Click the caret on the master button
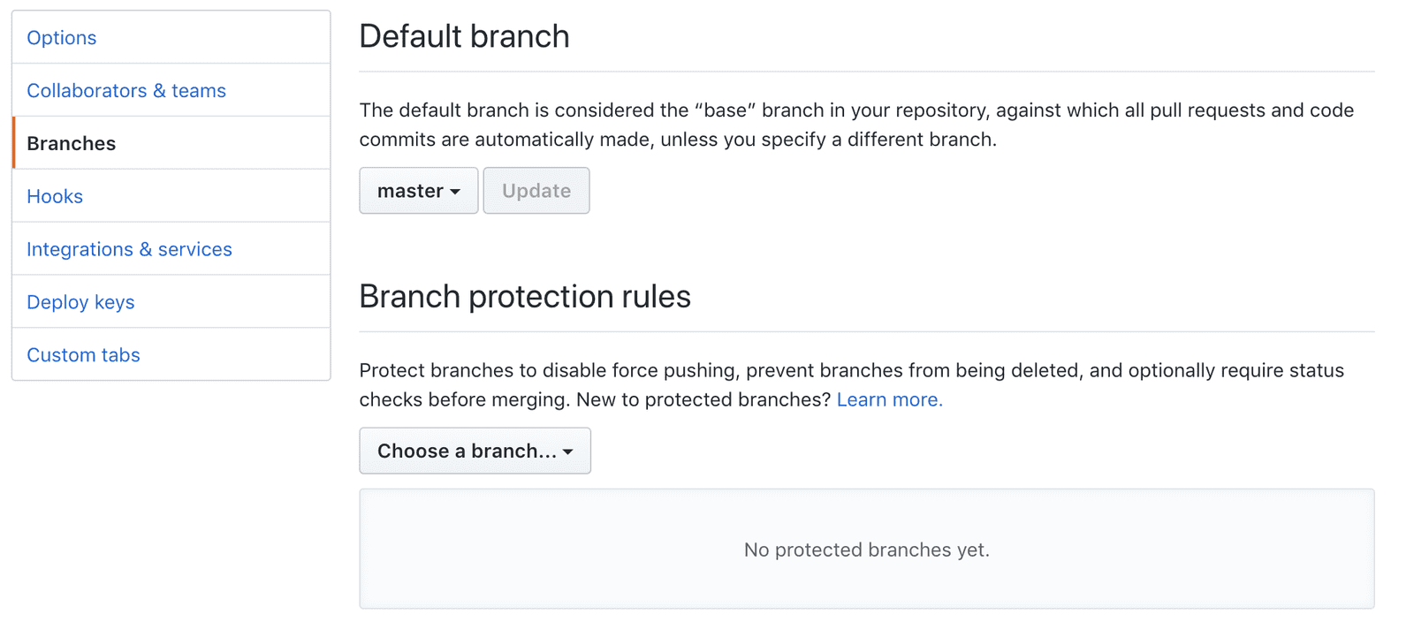 (455, 191)
